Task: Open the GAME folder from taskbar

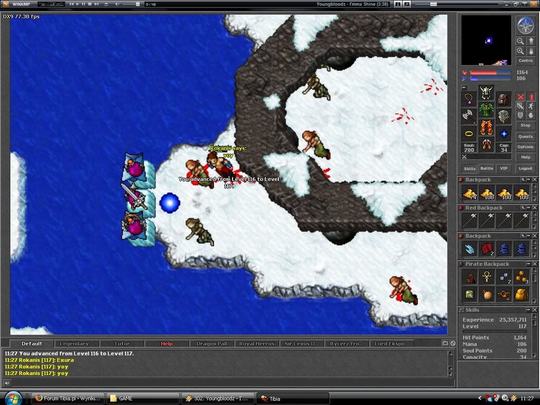Action: 142,399
